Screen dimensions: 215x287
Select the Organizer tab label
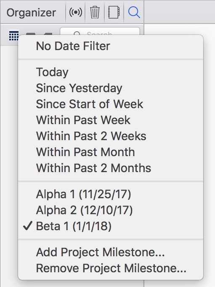[31, 13]
